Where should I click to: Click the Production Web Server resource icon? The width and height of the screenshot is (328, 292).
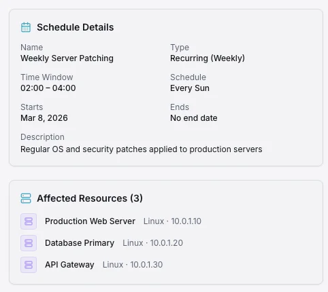[29, 221]
